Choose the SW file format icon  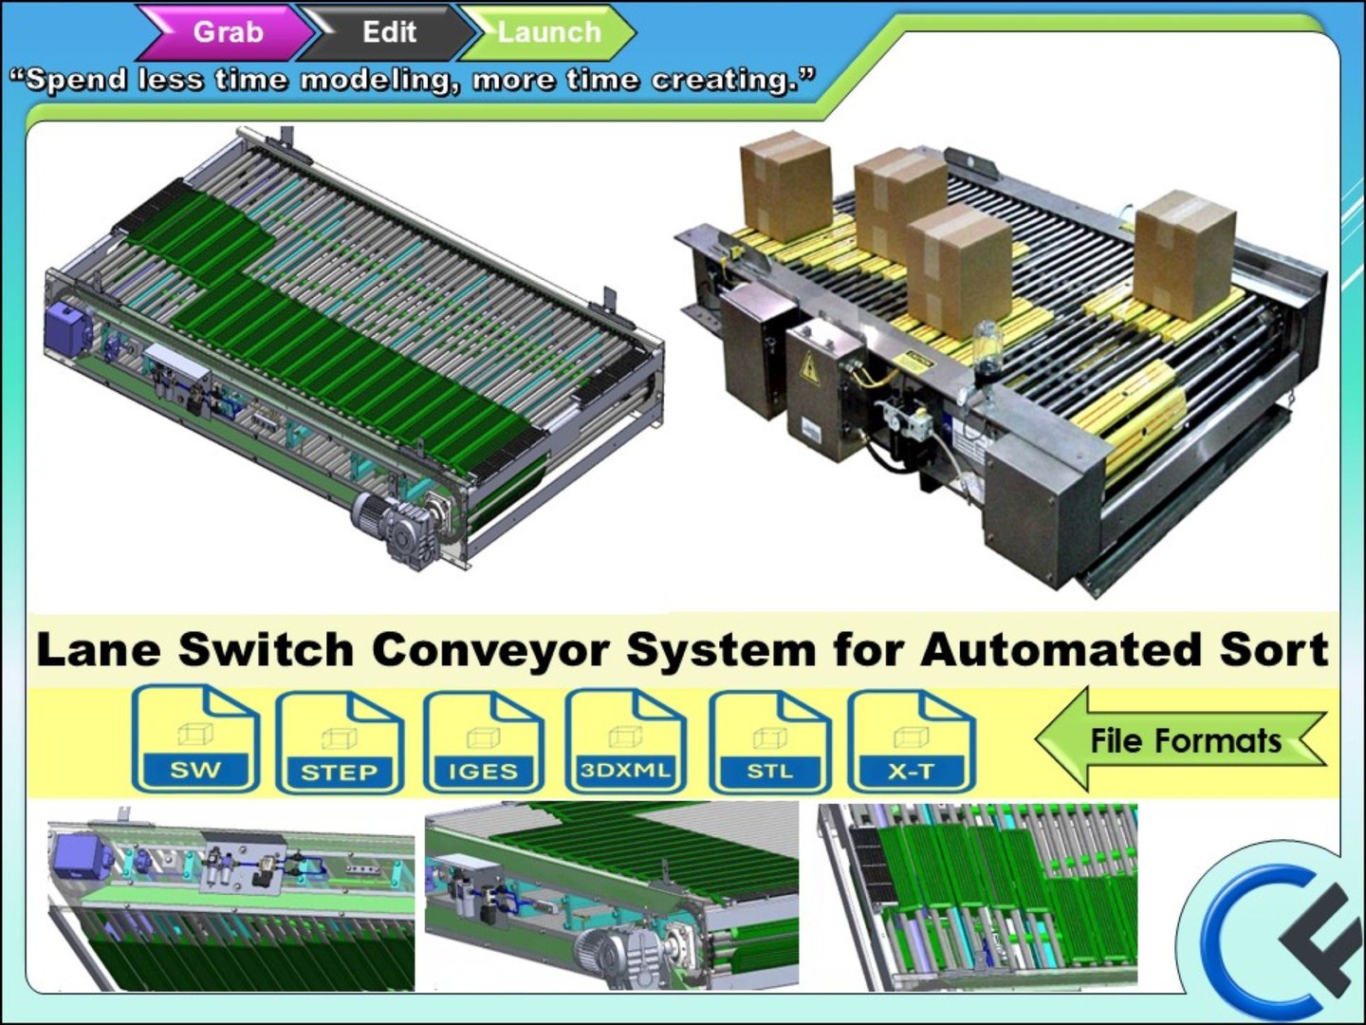(195, 739)
